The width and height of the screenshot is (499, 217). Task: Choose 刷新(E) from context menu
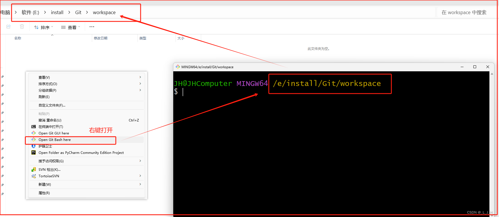pyautogui.click(x=87, y=97)
